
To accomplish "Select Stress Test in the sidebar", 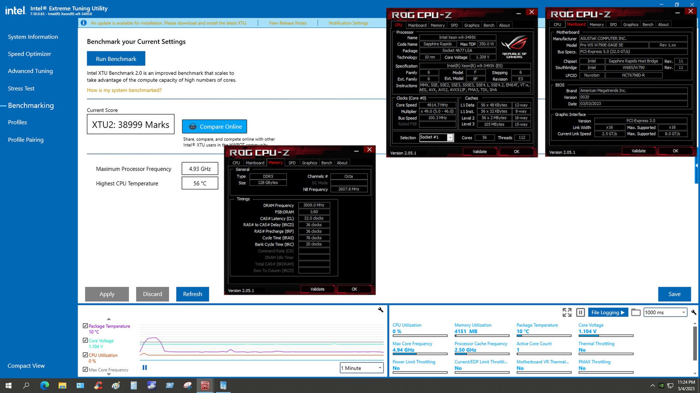I will click(21, 88).
